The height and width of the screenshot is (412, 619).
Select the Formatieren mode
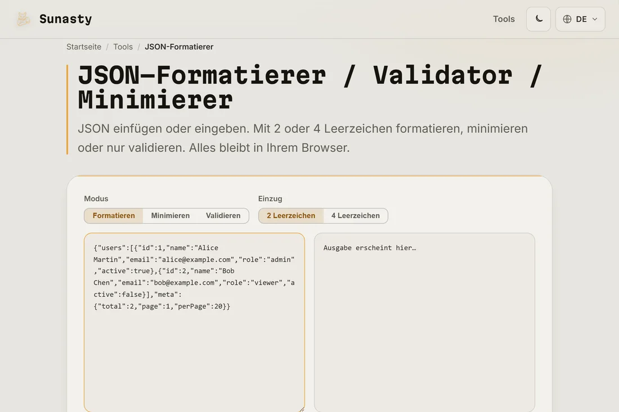114,216
